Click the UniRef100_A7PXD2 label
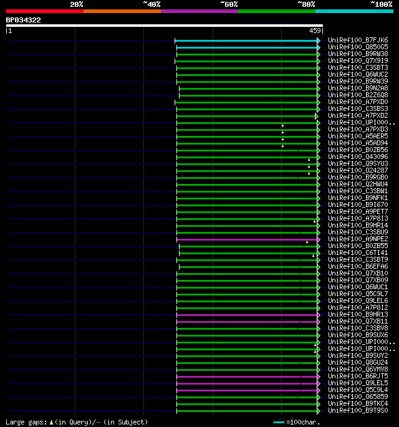This screenshot has width=399, height=427. click(358, 116)
